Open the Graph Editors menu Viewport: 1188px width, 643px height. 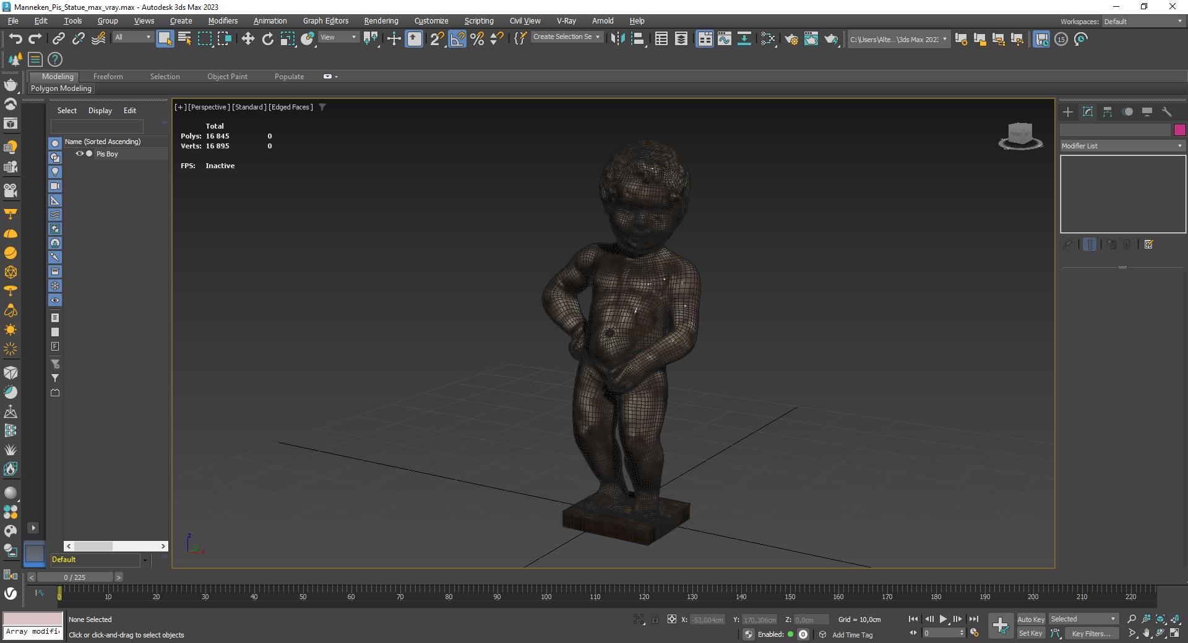pos(325,21)
